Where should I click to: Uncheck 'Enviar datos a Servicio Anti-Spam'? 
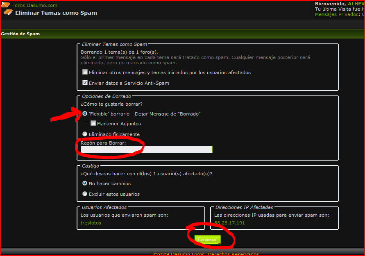click(85, 83)
